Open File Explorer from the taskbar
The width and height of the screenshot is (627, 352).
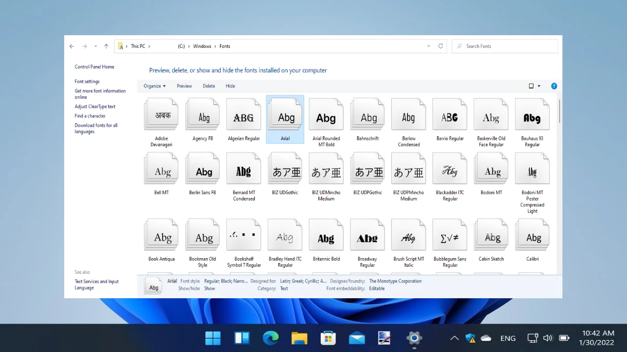tap(299, 338)
